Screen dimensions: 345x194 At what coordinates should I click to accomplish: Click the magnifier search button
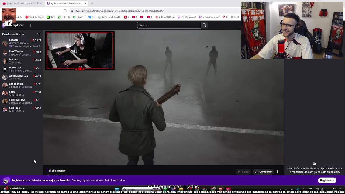(204, 25)
